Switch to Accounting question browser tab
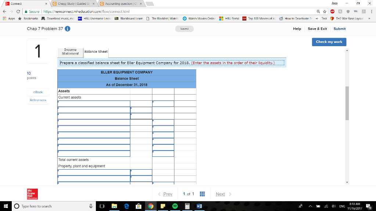 coord(121,4)
